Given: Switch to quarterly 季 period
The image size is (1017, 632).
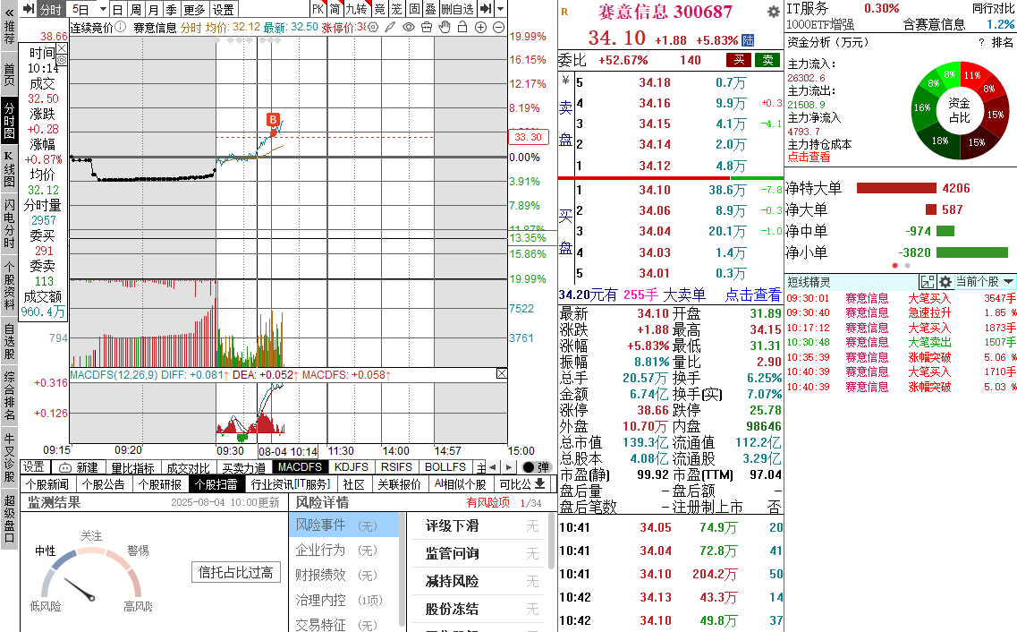Looking at the screenshot, I should tap(171, 9).
